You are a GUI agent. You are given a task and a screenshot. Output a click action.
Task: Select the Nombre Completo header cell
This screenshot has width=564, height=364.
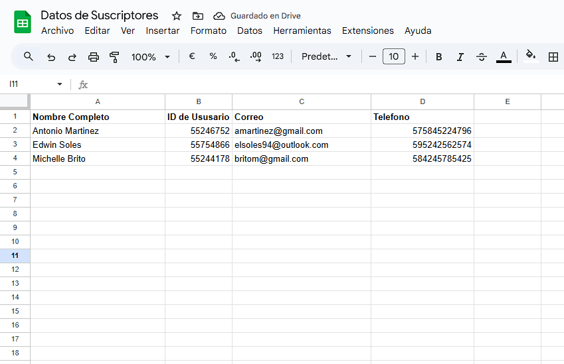[98, 117]
